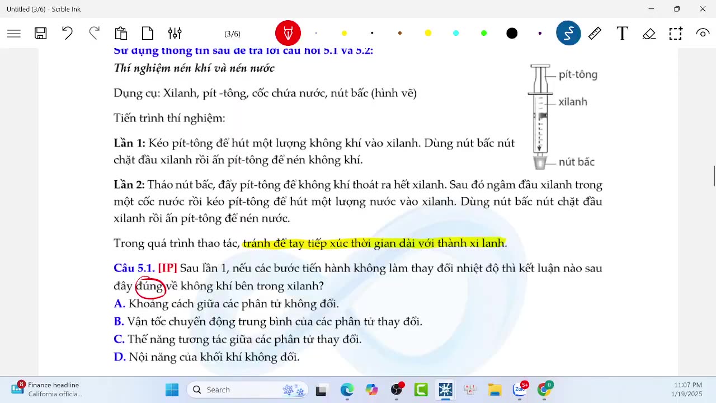Click answer line A. Khoảng cách
Image resolution: width=716 pixels, height=403 pixels.
tap(227, 304)
